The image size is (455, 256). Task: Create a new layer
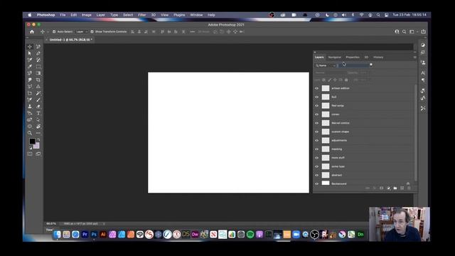[x=402, y=188]
